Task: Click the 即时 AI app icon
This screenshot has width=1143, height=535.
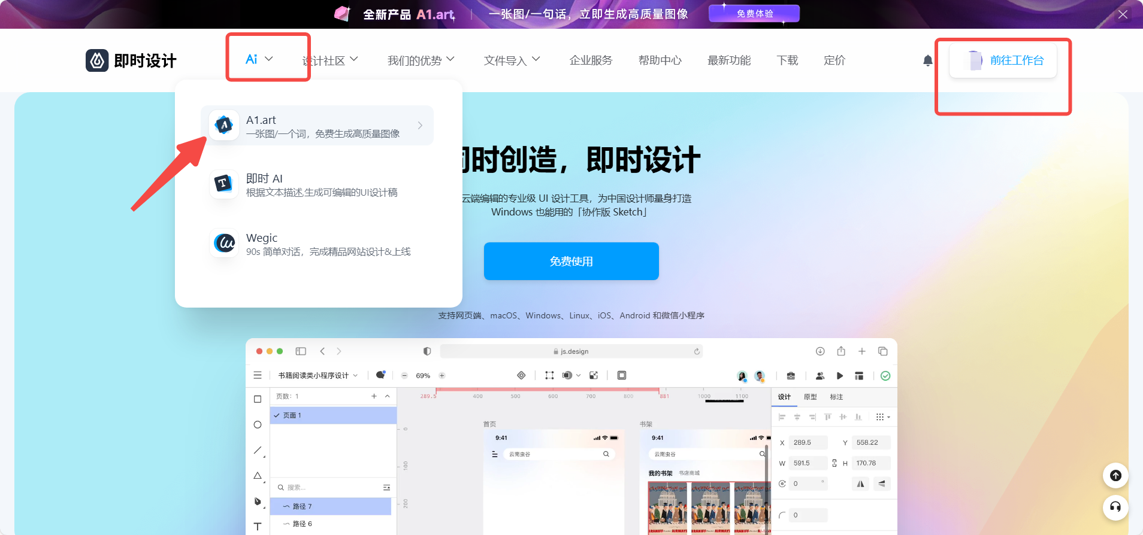Action: [x=224, y=184]
